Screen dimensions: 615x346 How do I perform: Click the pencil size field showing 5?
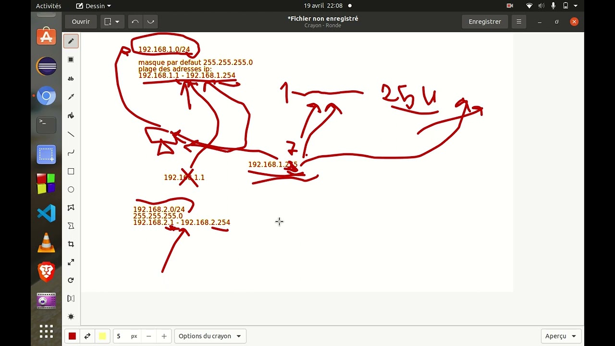pyautogui.click(x=120, y=336)
